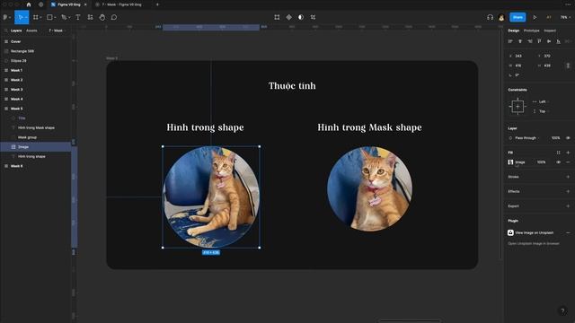The image size is (575, 323).
Task: Align right icon in Design panel
Action: [529, 41]
